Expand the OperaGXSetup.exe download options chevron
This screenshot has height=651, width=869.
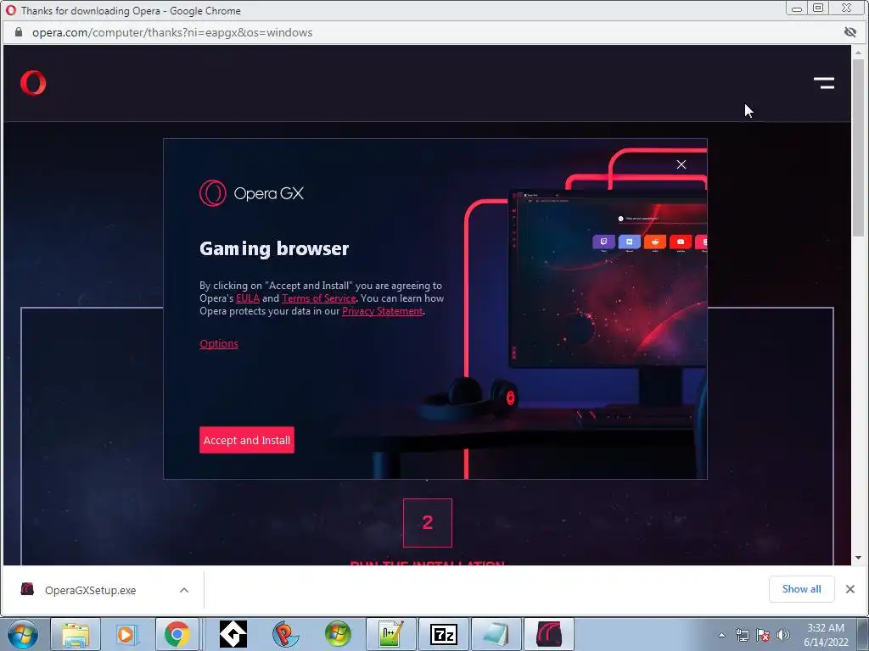[x=184, y=590]
